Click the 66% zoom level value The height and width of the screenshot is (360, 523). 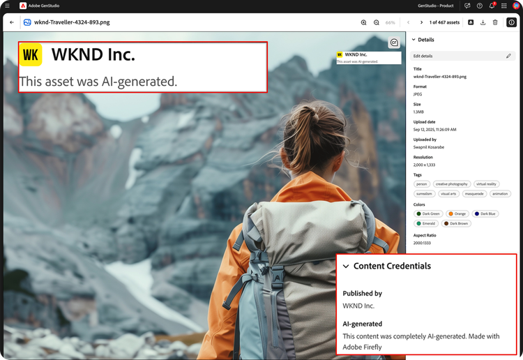click(390, 23)
